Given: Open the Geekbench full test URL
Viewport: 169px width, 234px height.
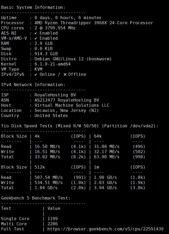Looking at the screenshot, I should click(105, 229).
